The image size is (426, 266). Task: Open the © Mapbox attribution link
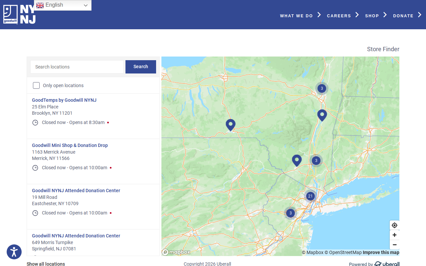(x=313, y=252)
